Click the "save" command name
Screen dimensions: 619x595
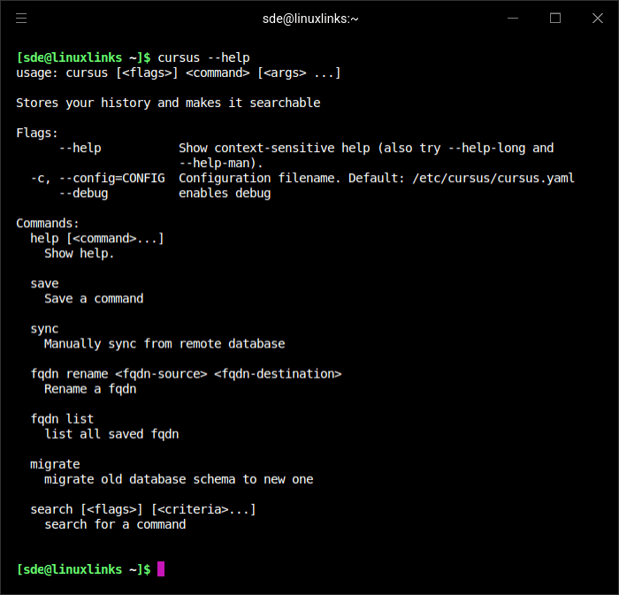44,284
